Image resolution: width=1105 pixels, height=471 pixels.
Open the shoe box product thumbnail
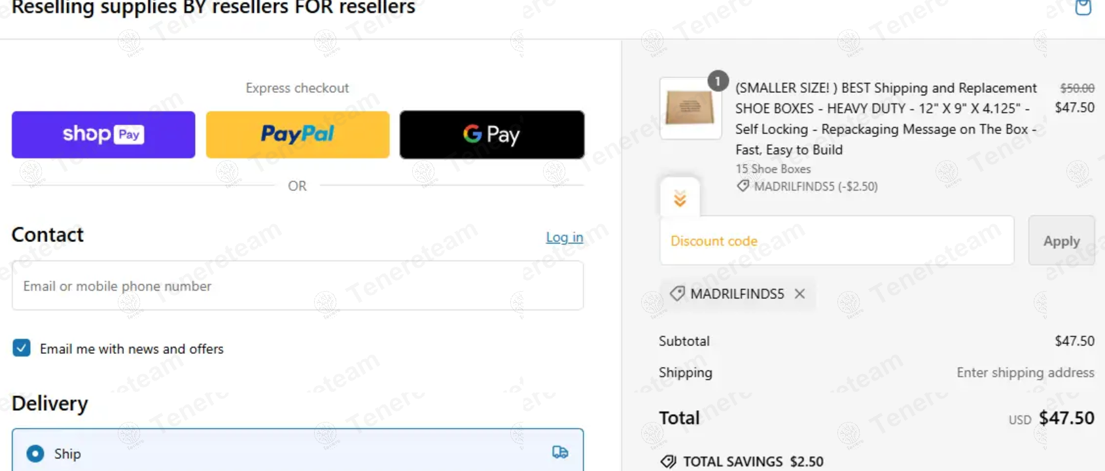tap(690, 108)
